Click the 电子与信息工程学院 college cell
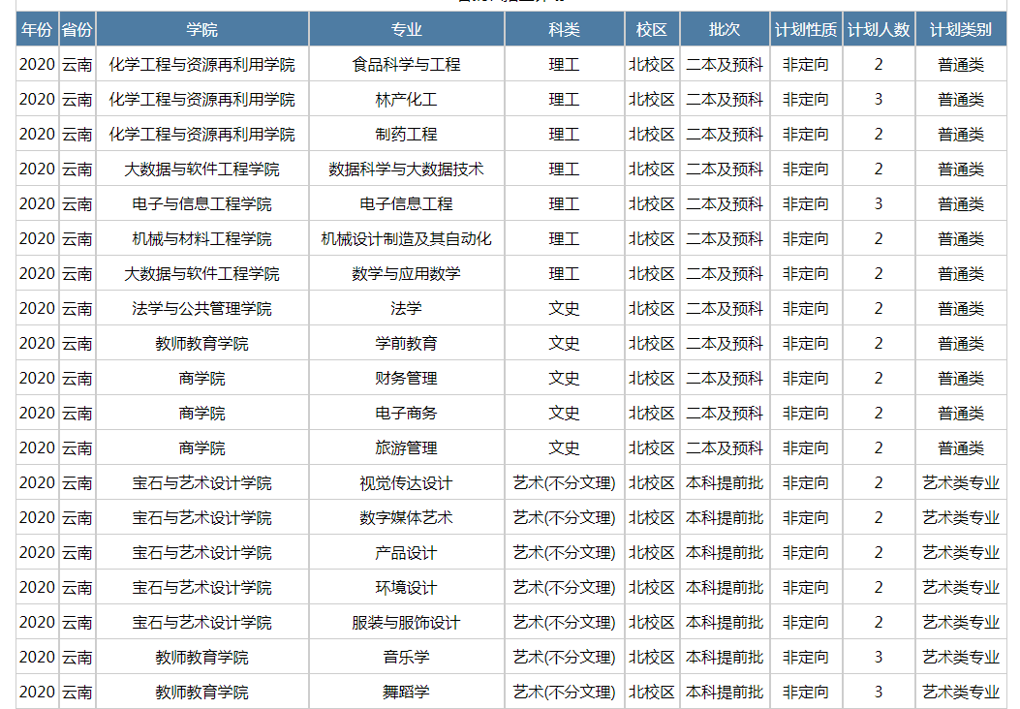1020x709 pixels. point(201,204)
